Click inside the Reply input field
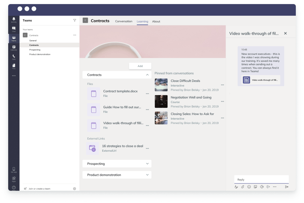Image resolution: width=304 pixels, height=203 pixels. point(261,179)
